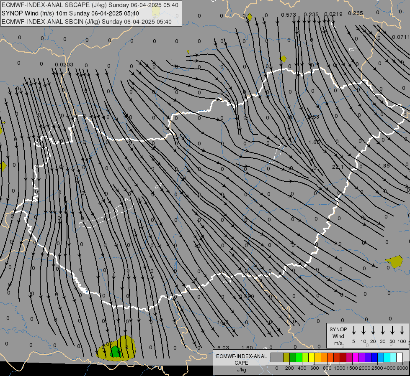Image resolution: width=410 pixels, height=376 pixels.
Task: Click the 1000 tick label on CAPE scale
Action: pyautogui.click(x=340, y=368)
